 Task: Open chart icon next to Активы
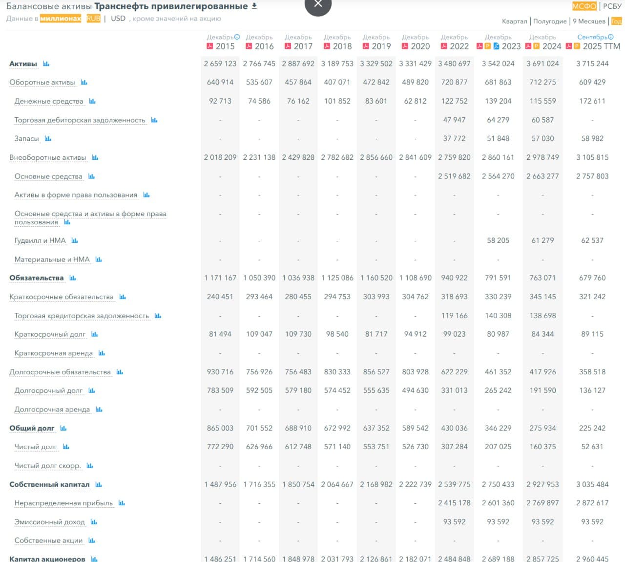click(x=46, y=64)
